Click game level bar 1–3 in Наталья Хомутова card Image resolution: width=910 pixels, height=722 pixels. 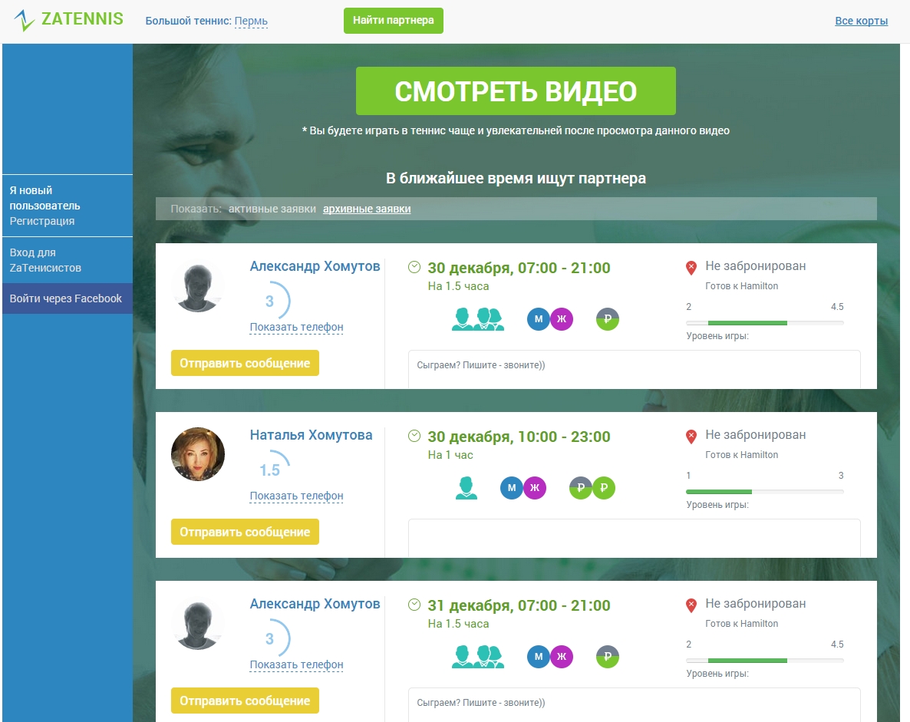tap(765, 492)
